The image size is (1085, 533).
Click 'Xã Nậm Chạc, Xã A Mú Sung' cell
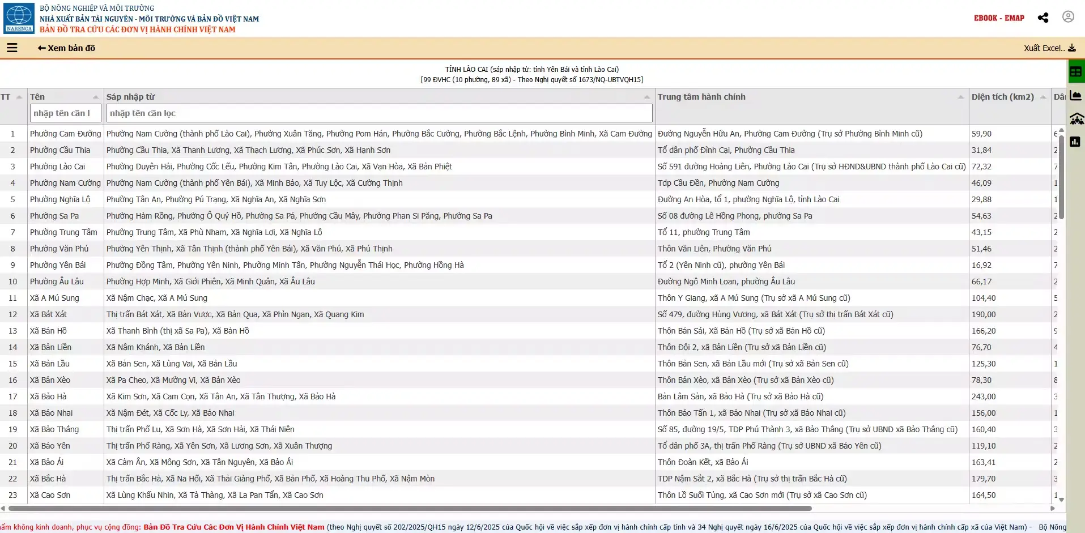click(x=157, y=298)
